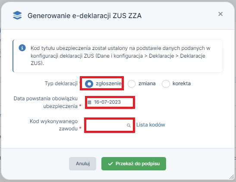
Task: Open the calendar icon in date field
Action: 89,102
